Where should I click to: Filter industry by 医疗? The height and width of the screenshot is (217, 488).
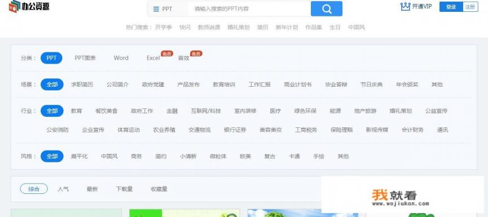[275, 110]
